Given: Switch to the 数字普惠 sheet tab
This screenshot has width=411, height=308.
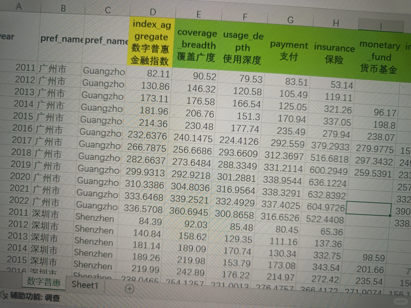Looking at the screenshot, I should pyautogui.click(x=44, y=282).
